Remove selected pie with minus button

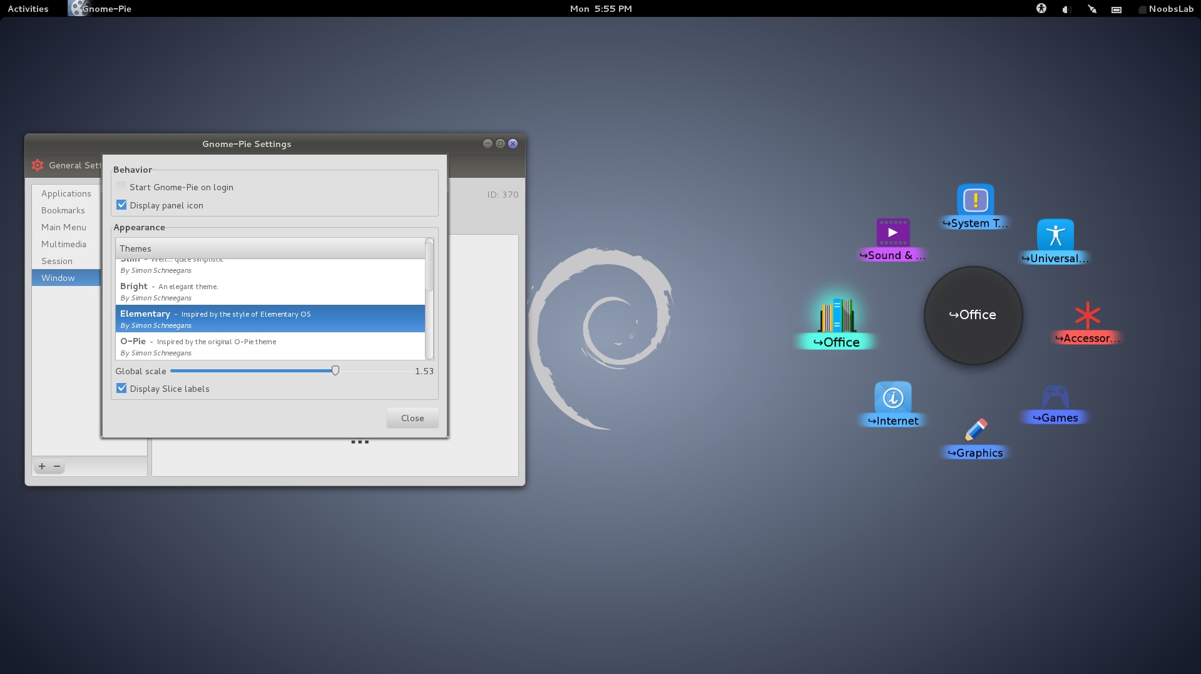(x=57, y=466)
